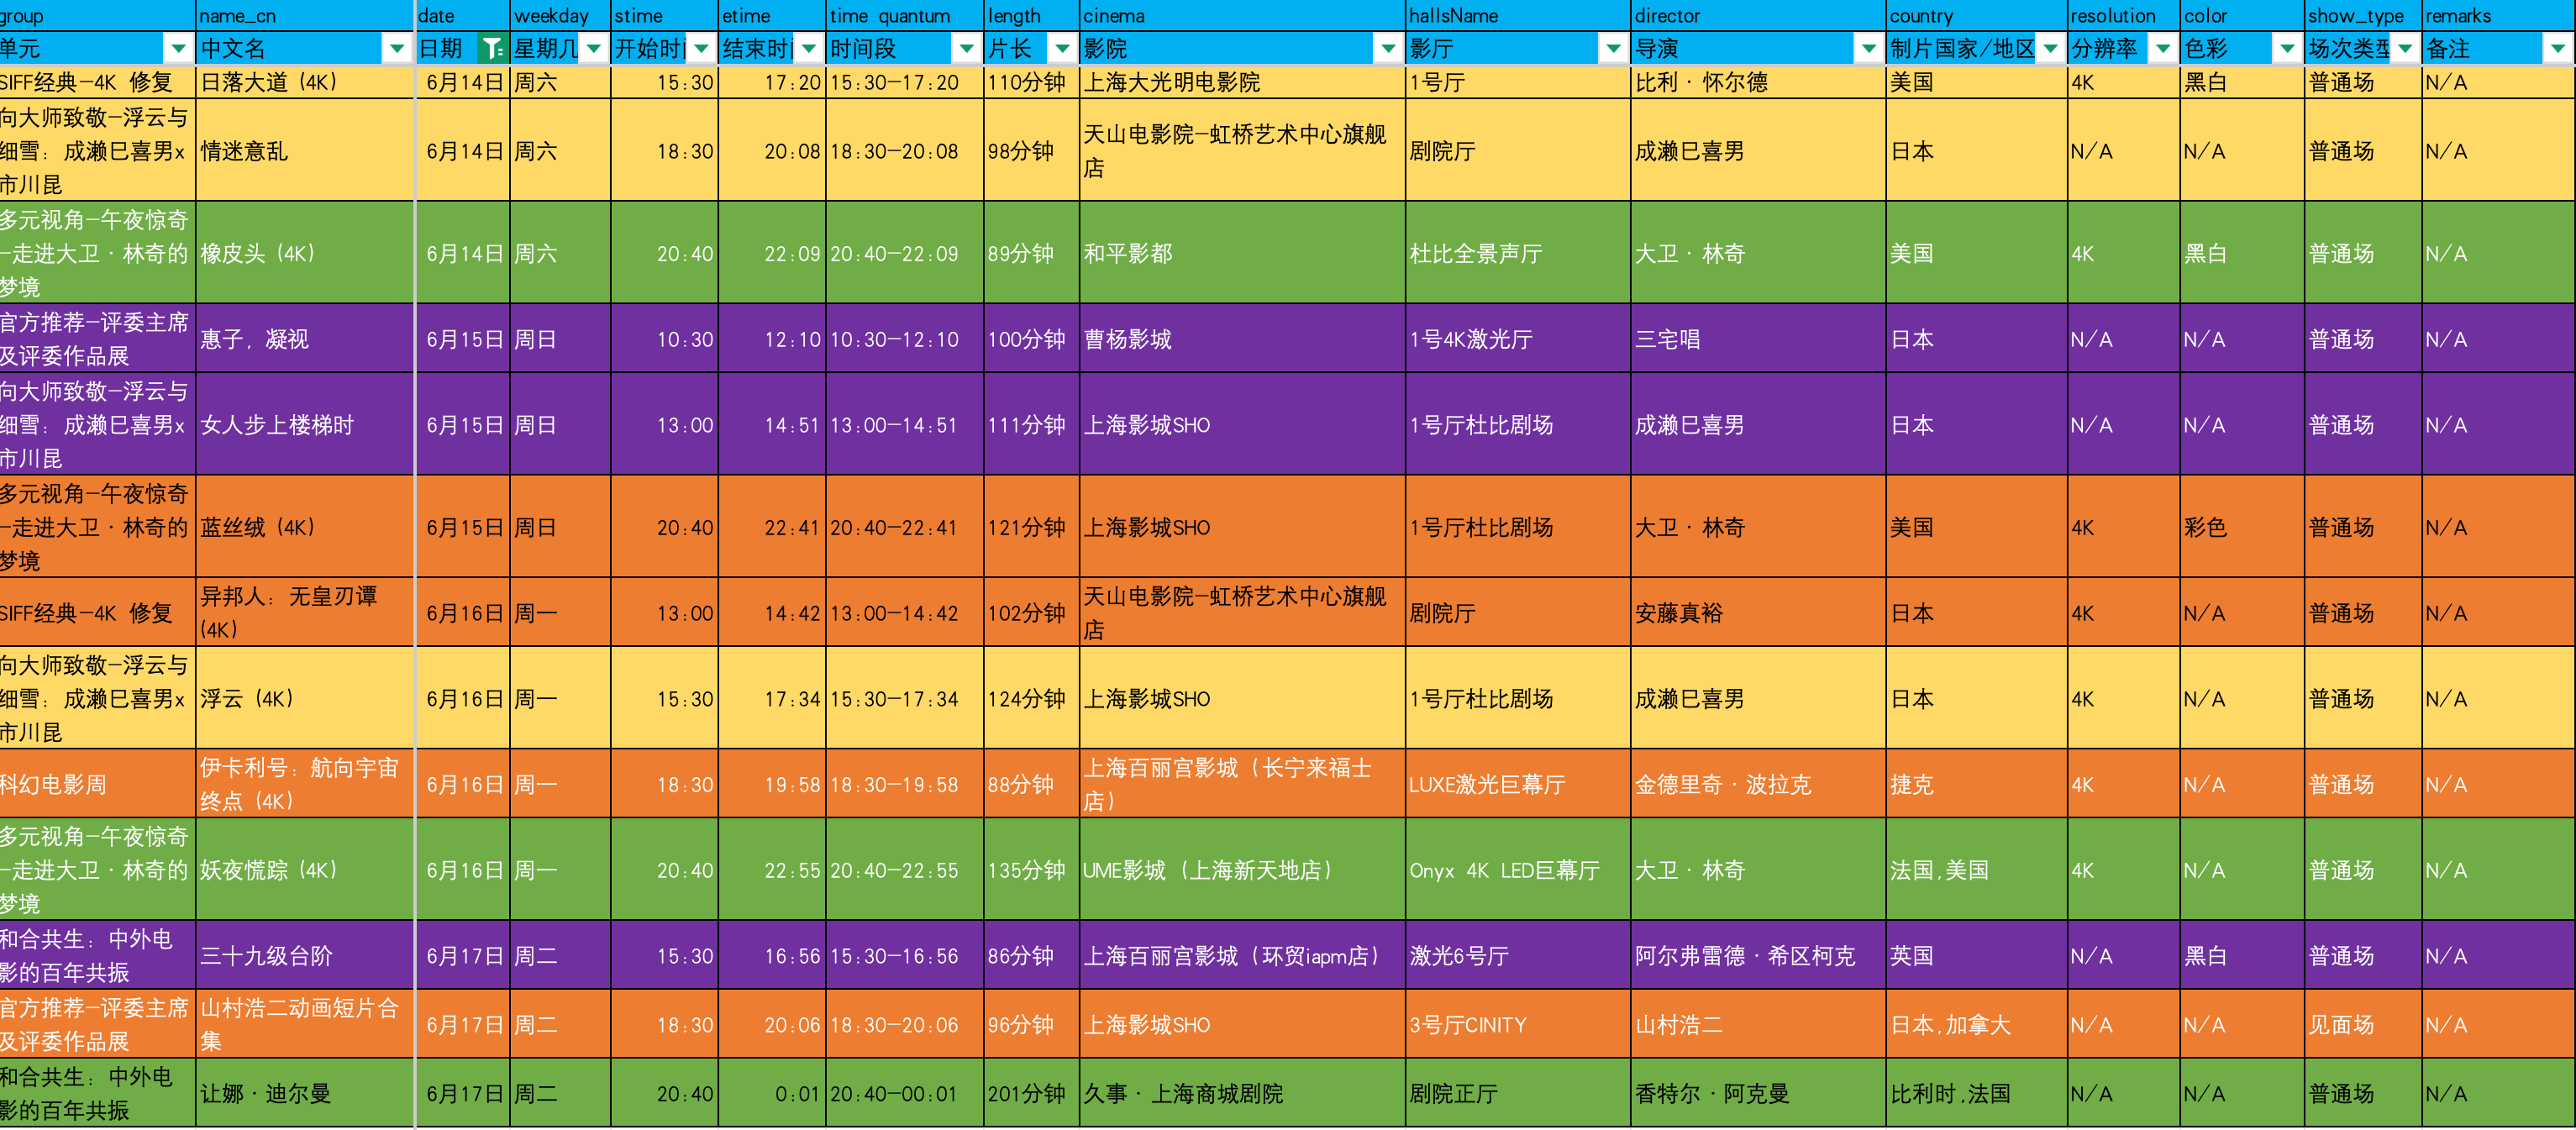The width and height of the screenshot is (2576, 1130).
Task: Select cell '201分钟'
Action: (1031, 1093)
